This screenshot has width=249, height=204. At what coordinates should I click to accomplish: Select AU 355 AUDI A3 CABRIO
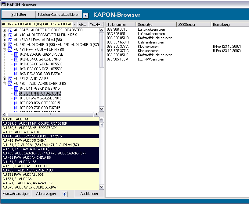tap(50, 132)
